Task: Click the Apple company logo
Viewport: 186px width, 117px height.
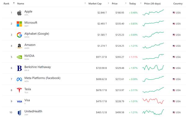Action: click(19, 13)
